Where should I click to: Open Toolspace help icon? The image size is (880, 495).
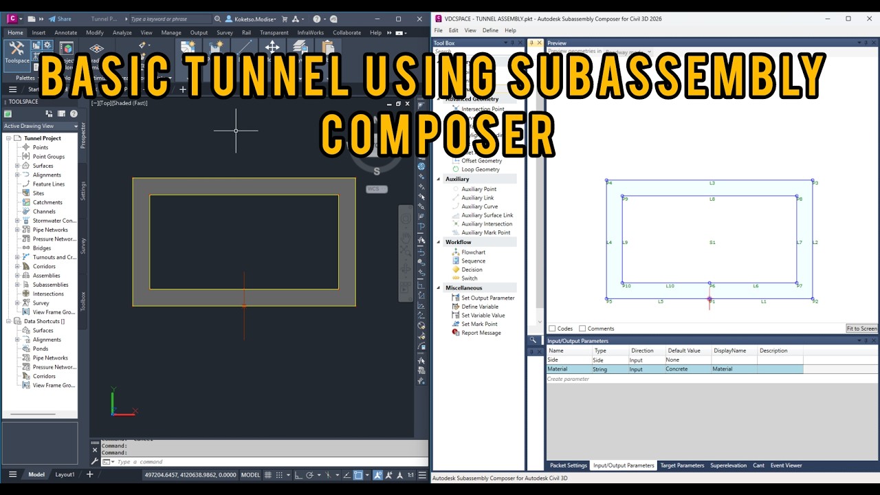pos(74,113)
